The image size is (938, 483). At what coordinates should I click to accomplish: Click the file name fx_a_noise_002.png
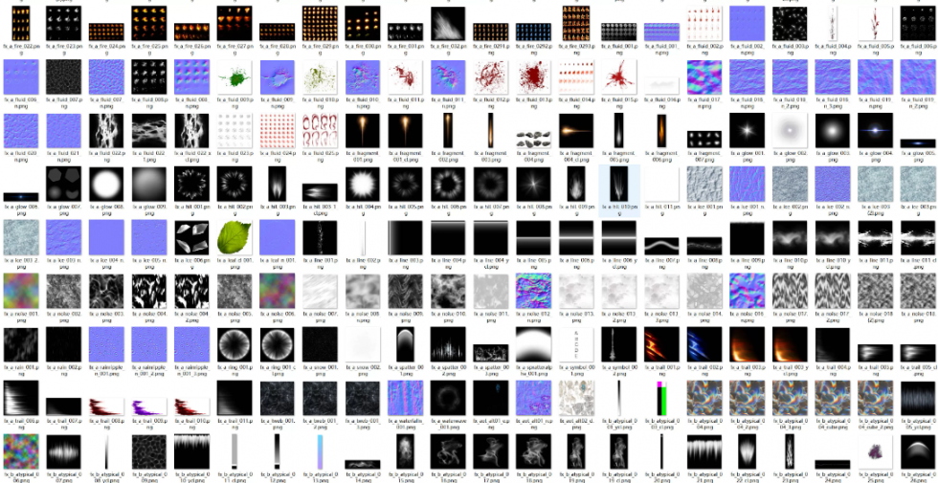pos(63,316)
